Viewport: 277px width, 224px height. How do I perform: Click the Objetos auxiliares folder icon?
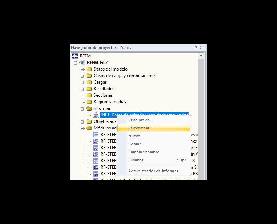click(89, 121)
